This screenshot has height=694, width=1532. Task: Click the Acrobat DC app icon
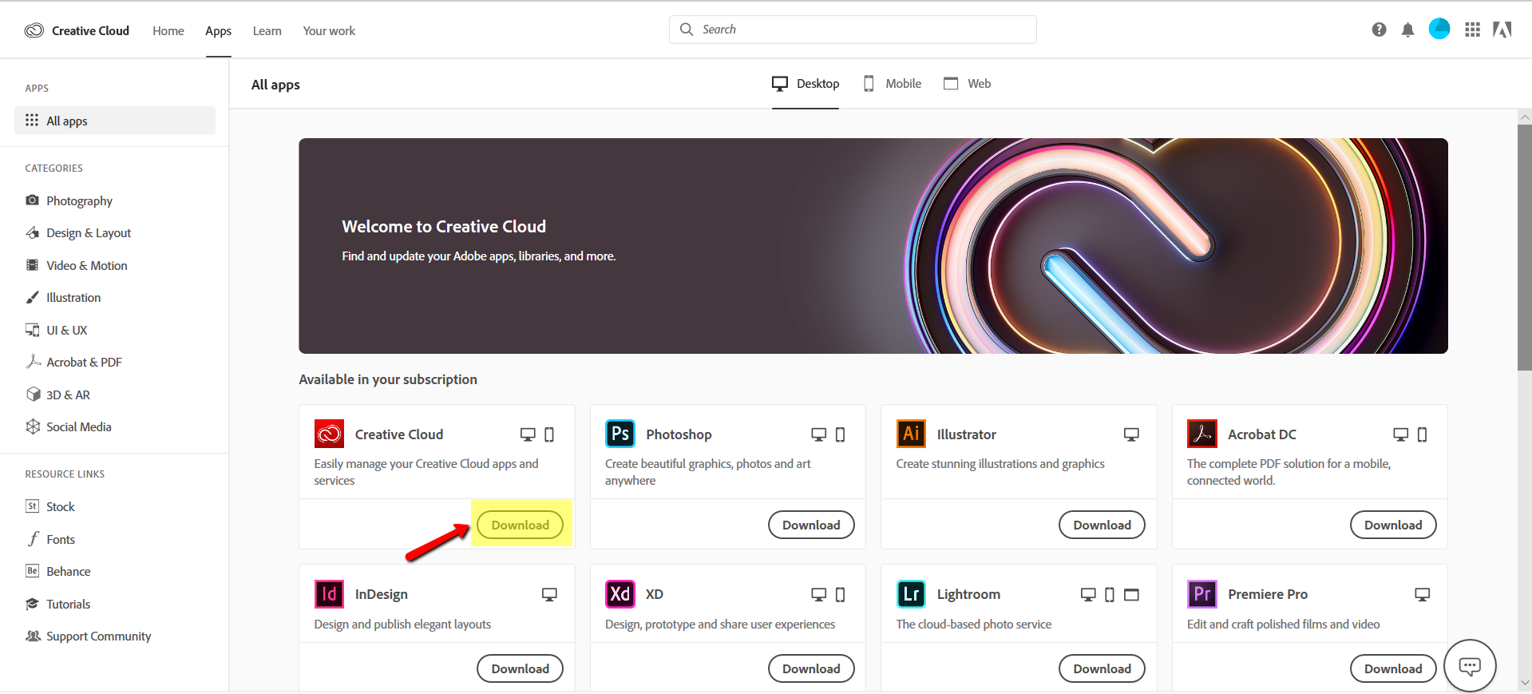coord(1202,434)
